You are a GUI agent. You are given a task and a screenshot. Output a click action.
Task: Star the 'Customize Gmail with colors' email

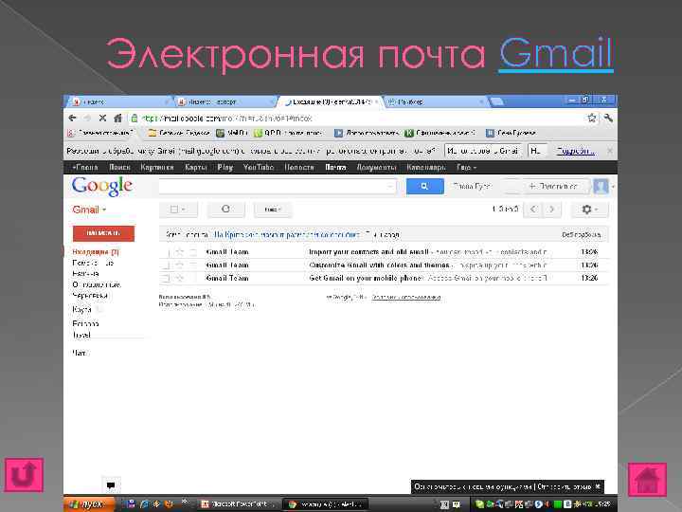(179, 265)
